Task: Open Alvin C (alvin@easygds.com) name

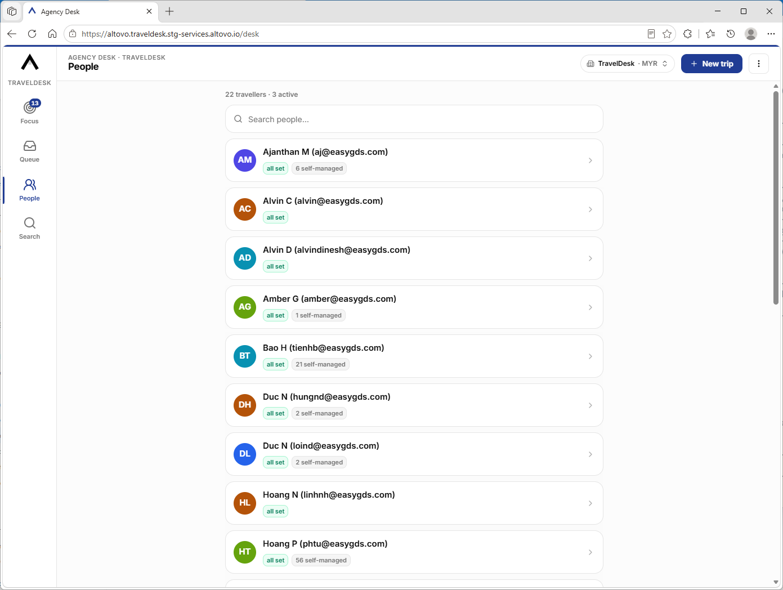Action: pos(323,201)
